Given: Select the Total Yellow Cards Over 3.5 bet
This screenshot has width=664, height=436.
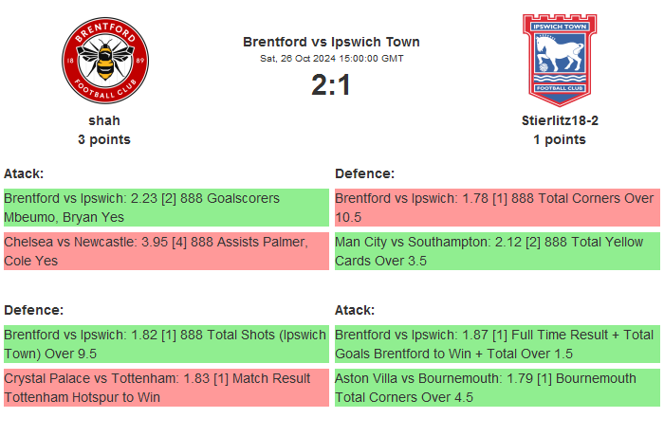Looking at the screenshot, I should 497,251.
